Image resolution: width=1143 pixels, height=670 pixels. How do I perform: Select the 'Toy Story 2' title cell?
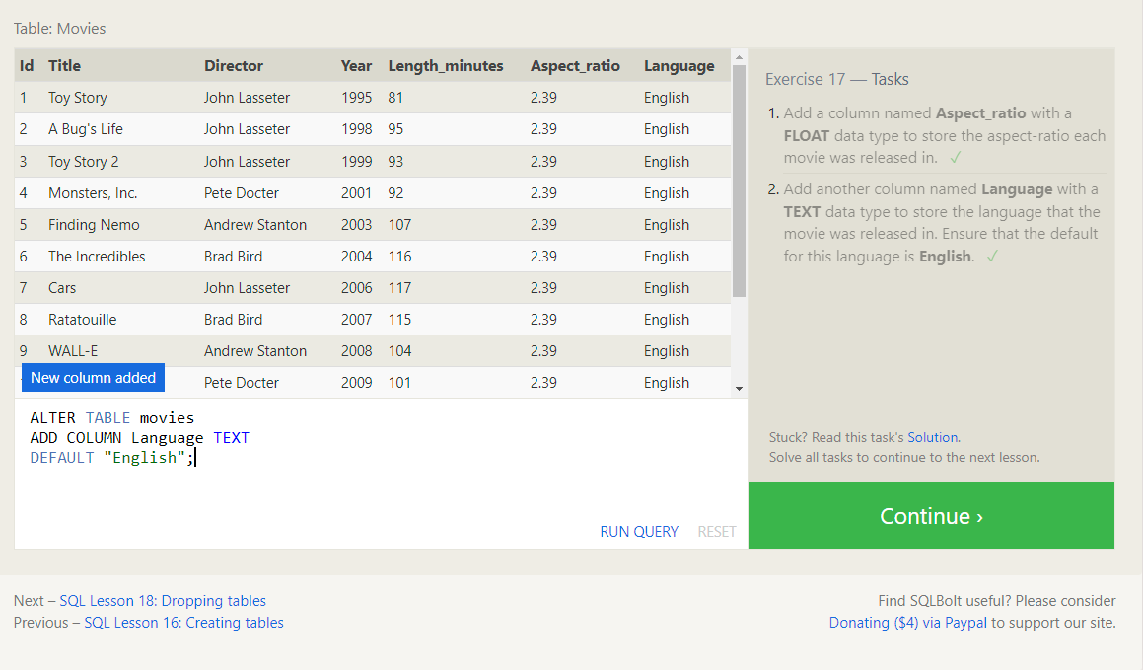pos(84,161)
